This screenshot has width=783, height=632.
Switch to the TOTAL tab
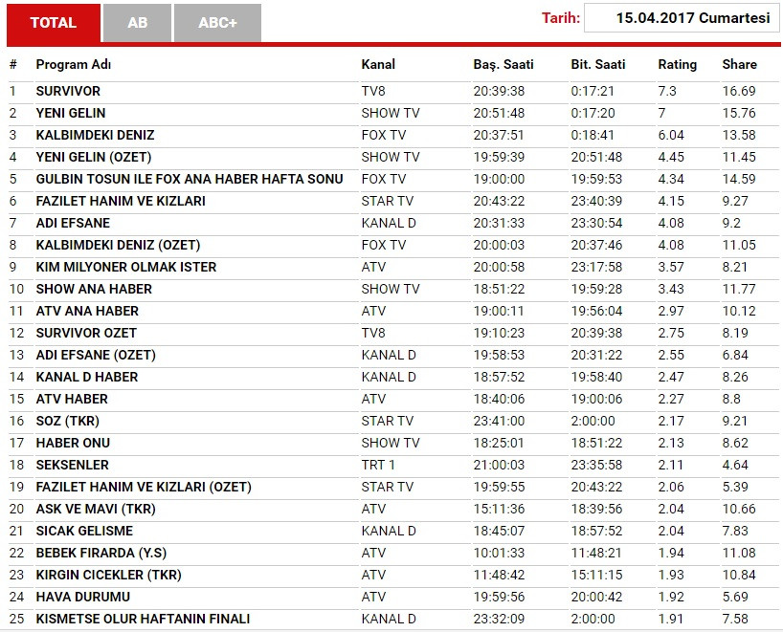click(54, 23)
